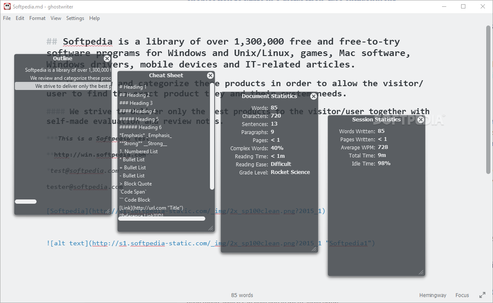Click the '[Link](http://url.com "Title")' cheat sheet row
This screenshot has height=303, width=493.
tap(151, 208)
